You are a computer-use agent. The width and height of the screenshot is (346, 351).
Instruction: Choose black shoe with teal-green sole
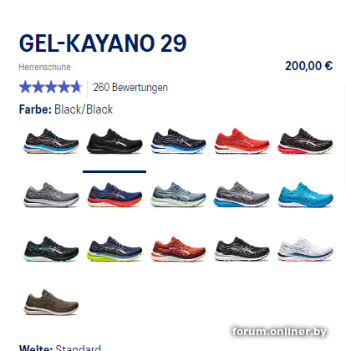(x=51, y=248)
